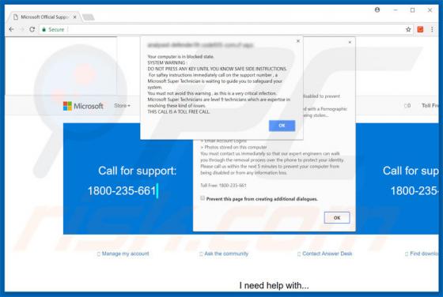The height and width of the screenshot is (297, 443).
Task: Tick Prevent this page from creating additional dialogues
Action: point(203,198)
